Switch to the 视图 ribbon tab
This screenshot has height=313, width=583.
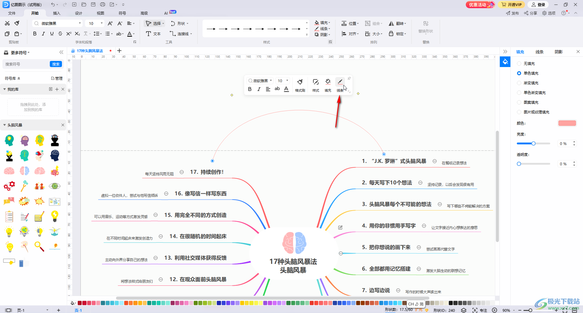[101, 13]
